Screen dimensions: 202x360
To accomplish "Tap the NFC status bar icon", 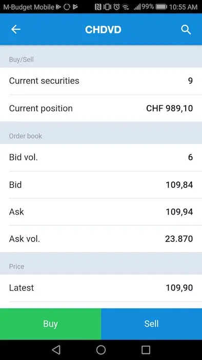I will pyautogui.click(x=98, y=7).
